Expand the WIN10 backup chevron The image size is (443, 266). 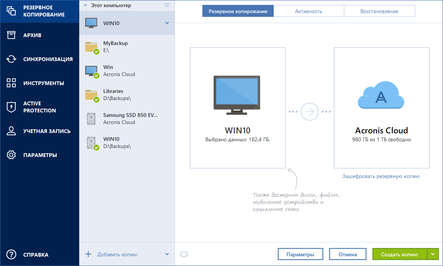click(x=167, y=23)
